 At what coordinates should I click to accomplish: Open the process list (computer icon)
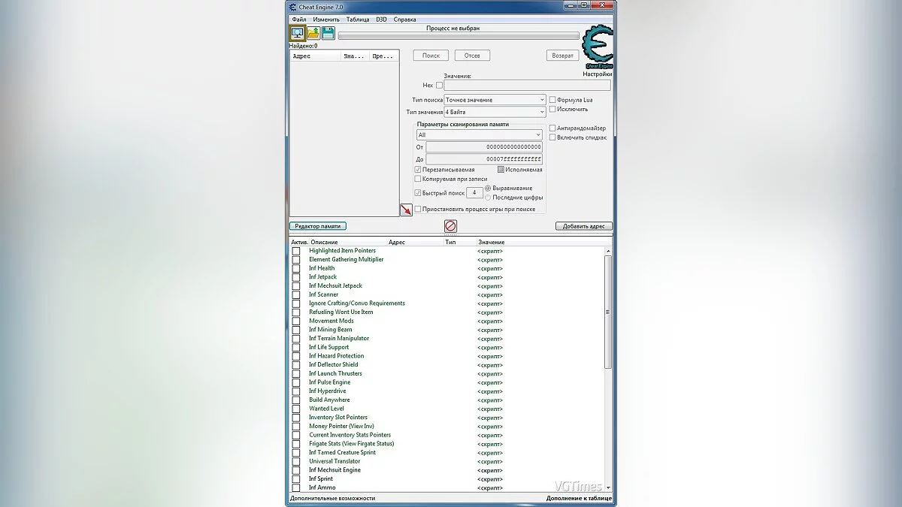point(298,33)
